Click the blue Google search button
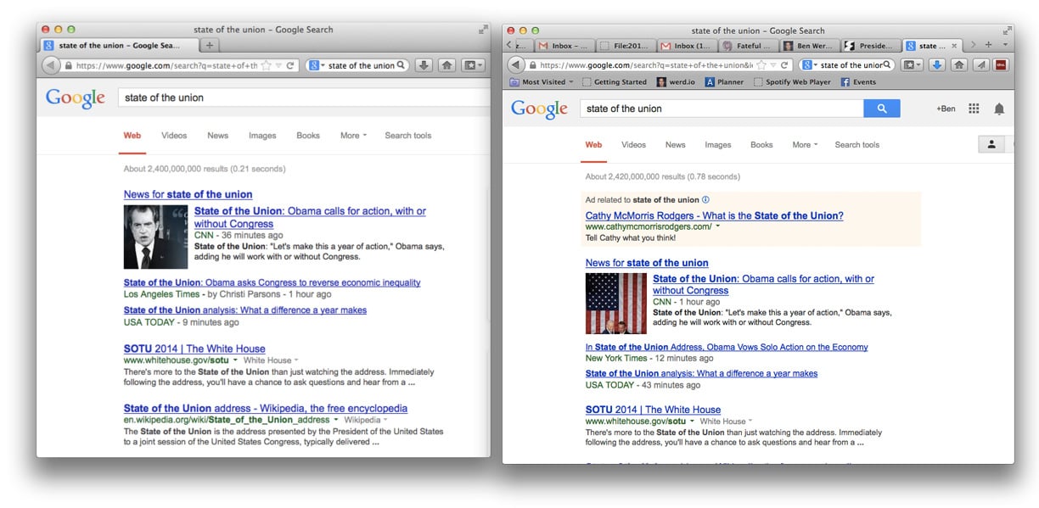The width and height of the screenshot is (1039, 508). 882,109
